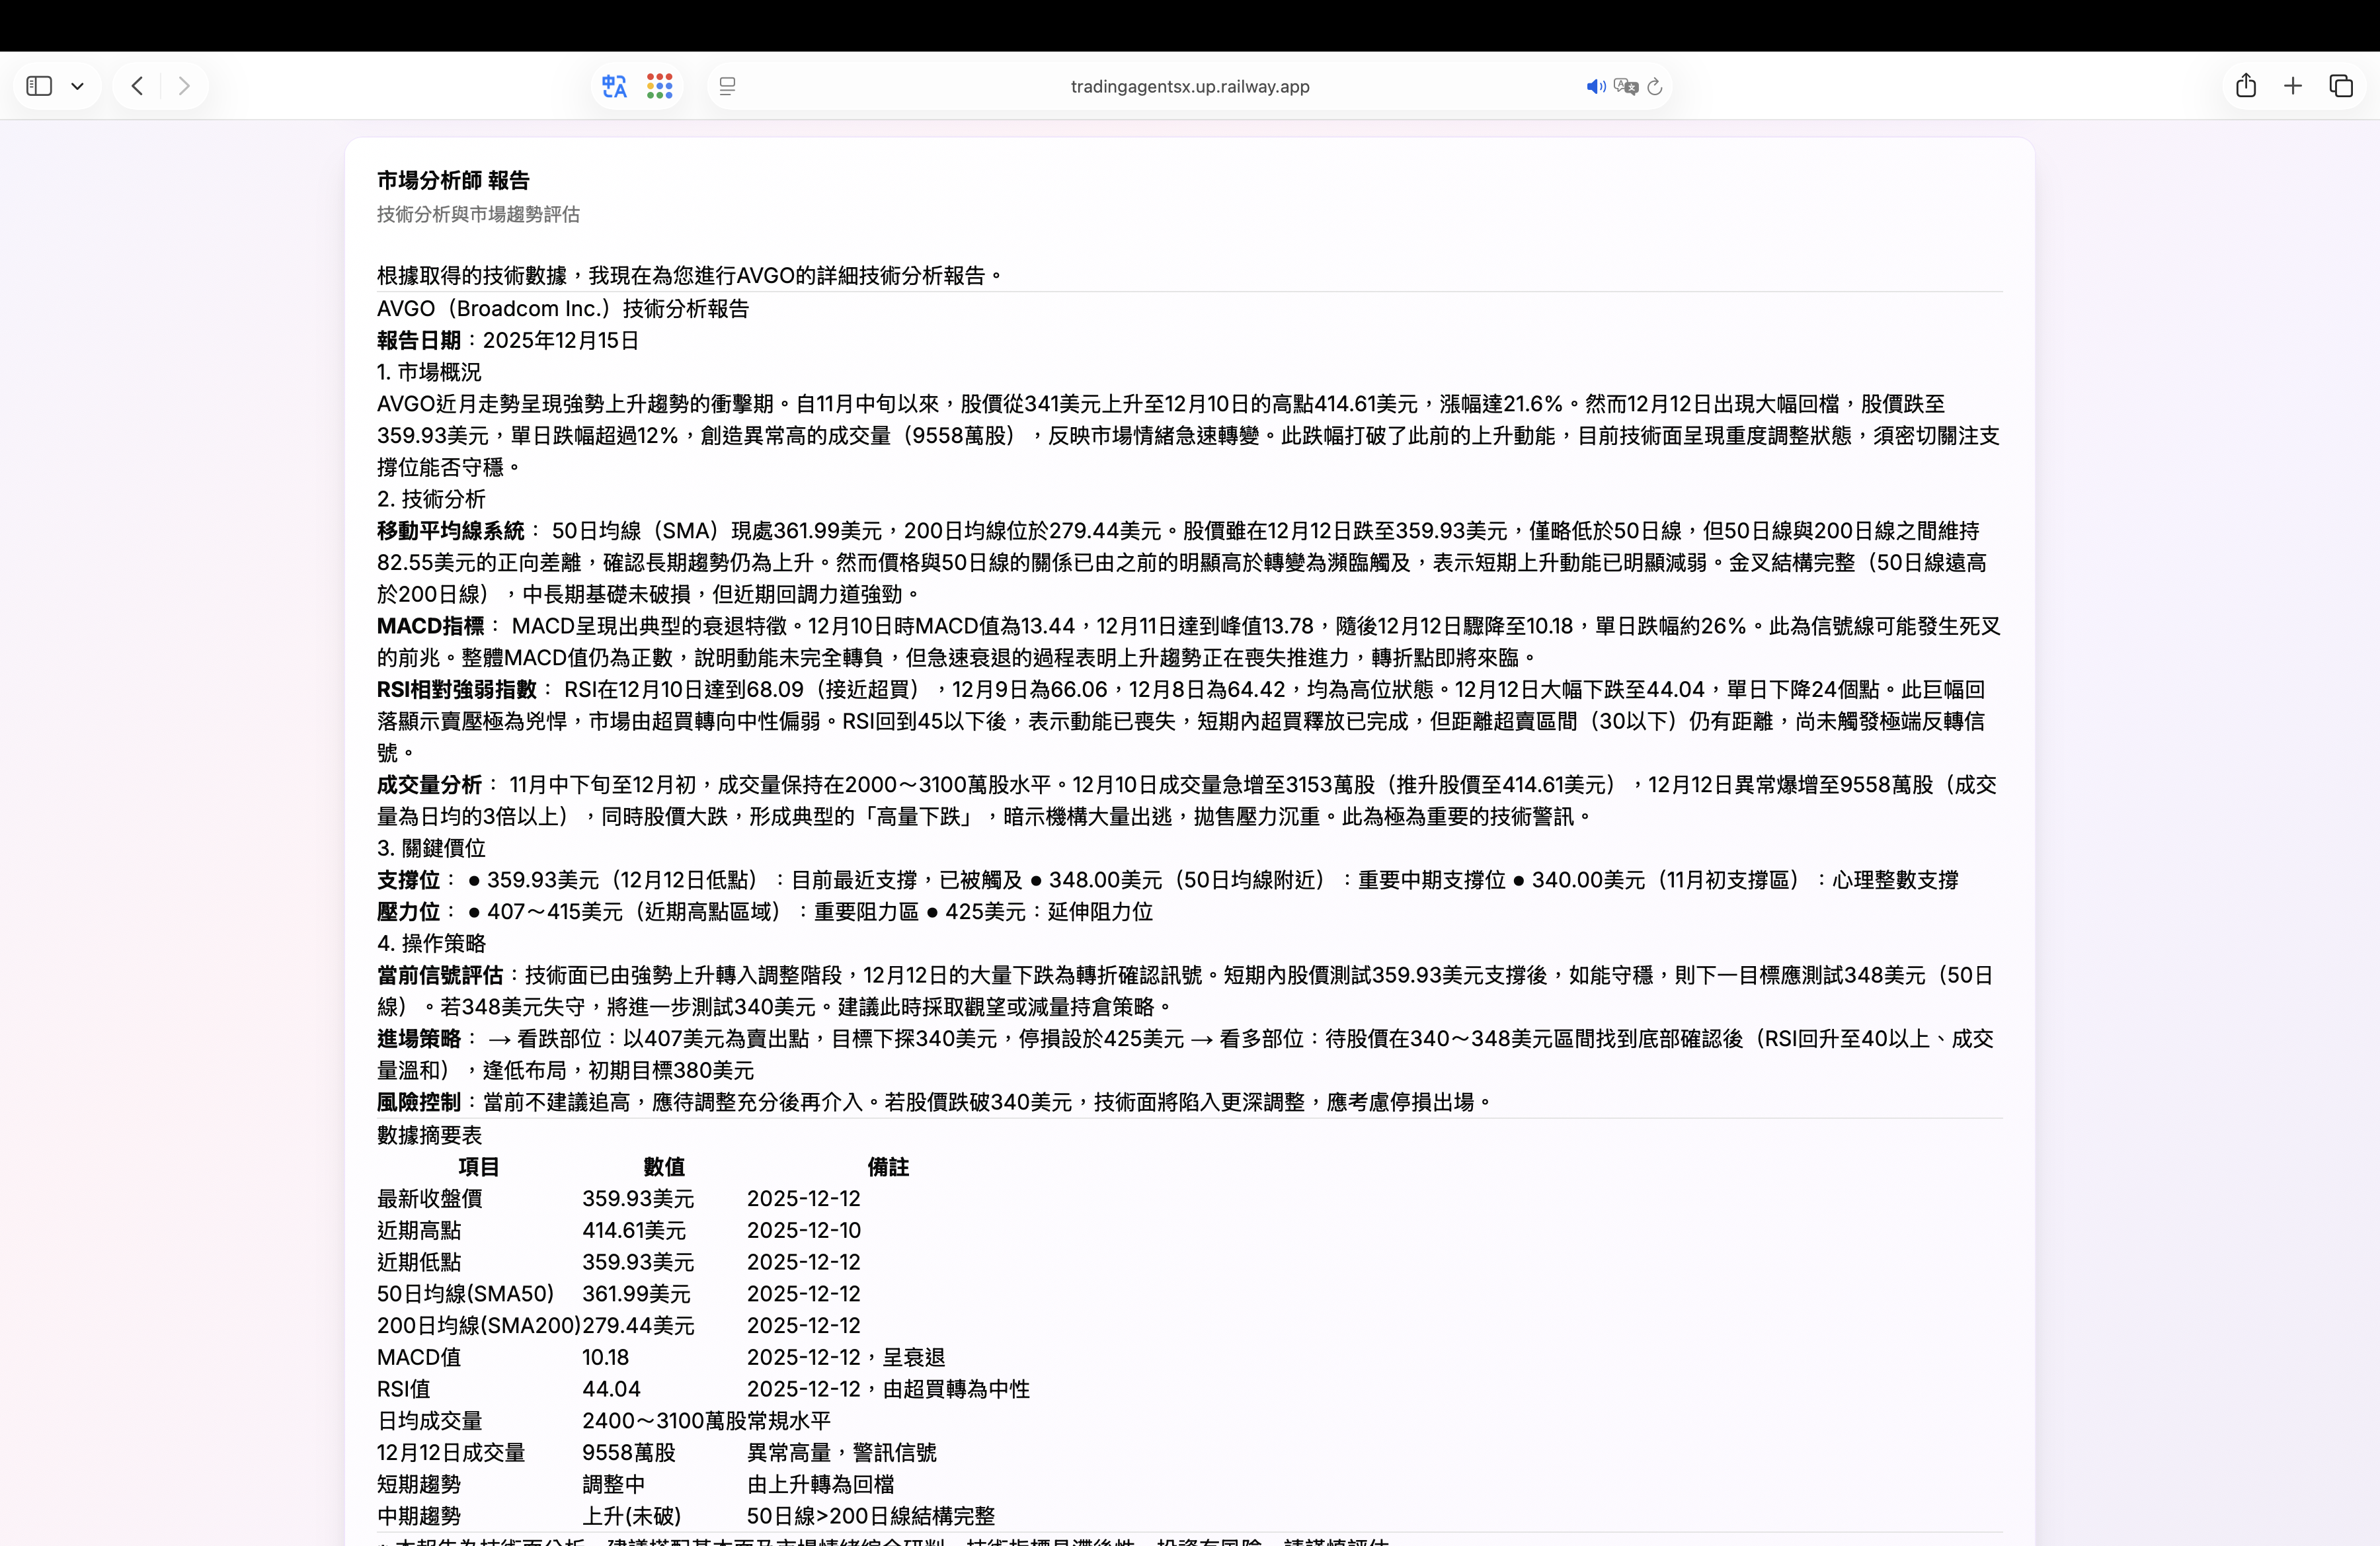The width and height of the screenshot is (2380, 1546).
Task: Open the Share menu
Action: point(2246,86)
